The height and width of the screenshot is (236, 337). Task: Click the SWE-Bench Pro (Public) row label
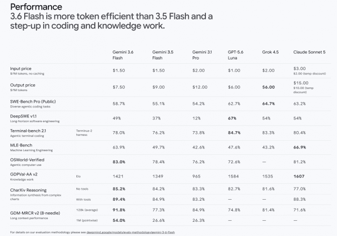click(x=33, y=102)
